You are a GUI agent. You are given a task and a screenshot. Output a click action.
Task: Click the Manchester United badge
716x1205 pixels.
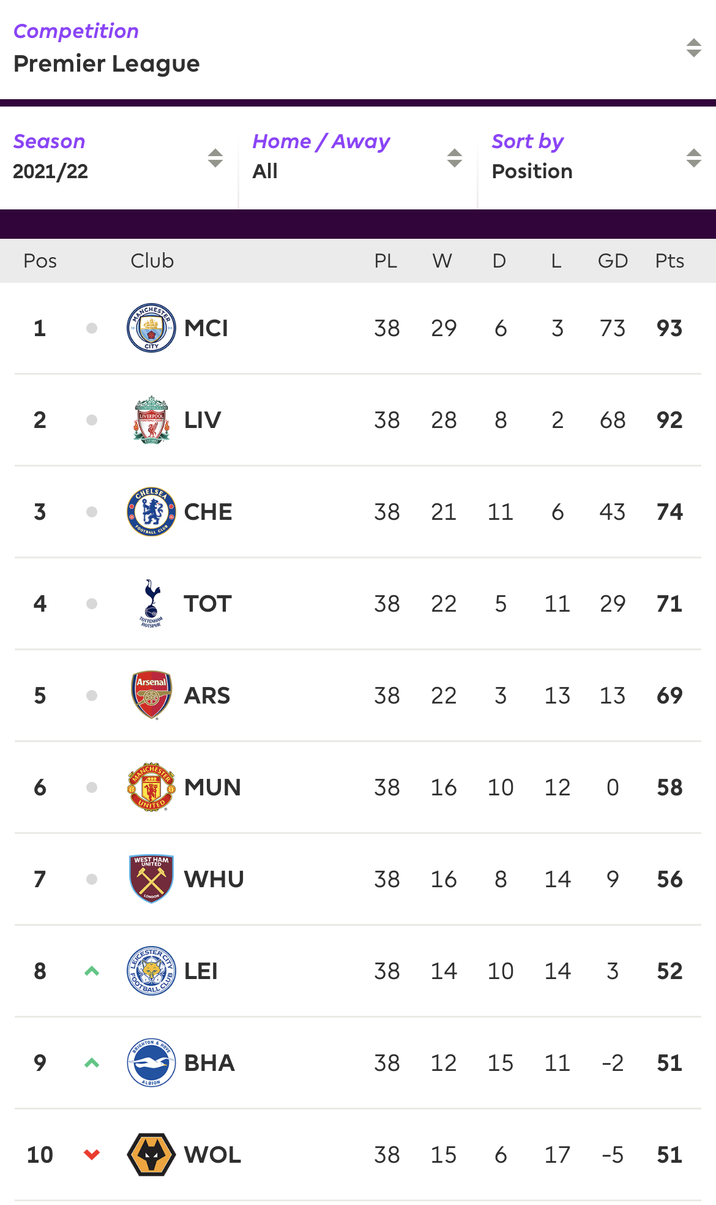(x=151, y=787)
